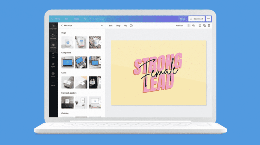Click the Frames & posters heading

(69, 93)
